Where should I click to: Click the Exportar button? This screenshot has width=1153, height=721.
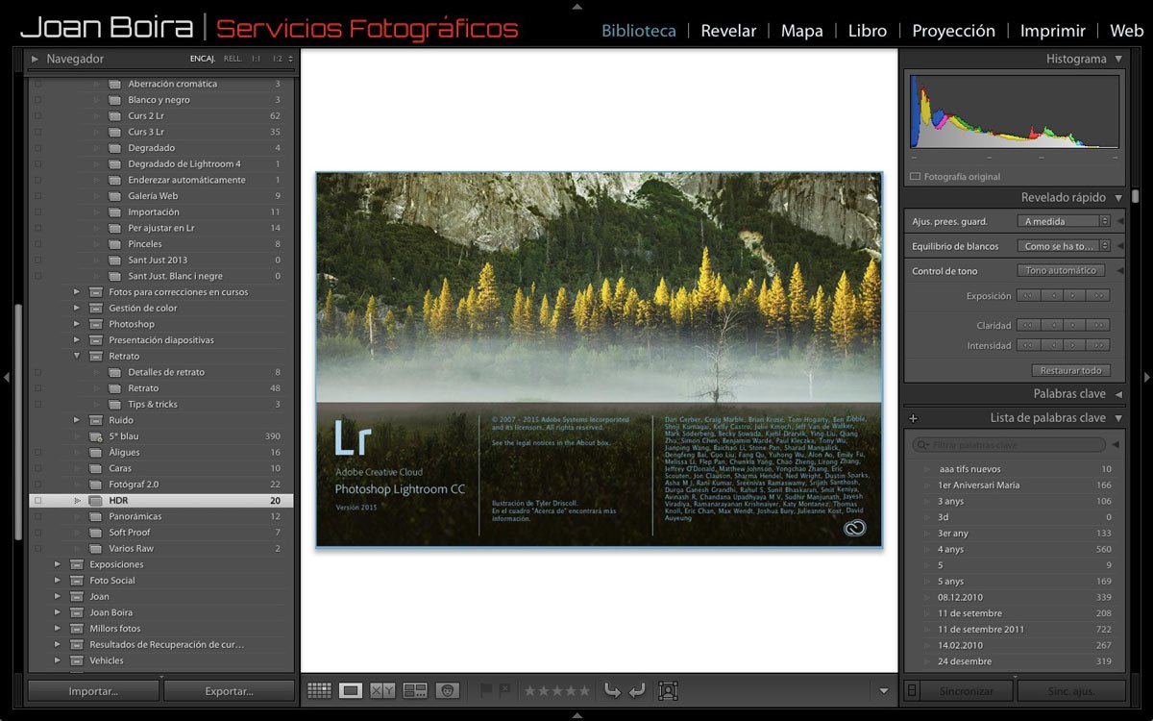[229, 690]
